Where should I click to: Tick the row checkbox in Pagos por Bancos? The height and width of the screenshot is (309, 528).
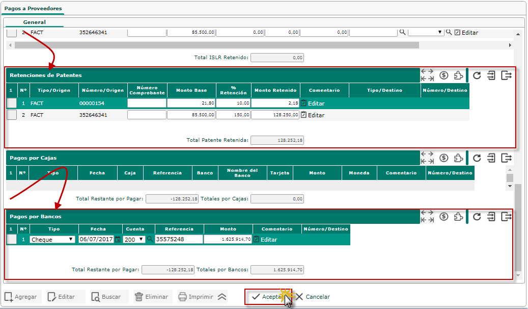(11, 239)
